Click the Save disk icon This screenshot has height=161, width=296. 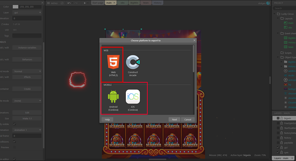[x=62, y=3]
